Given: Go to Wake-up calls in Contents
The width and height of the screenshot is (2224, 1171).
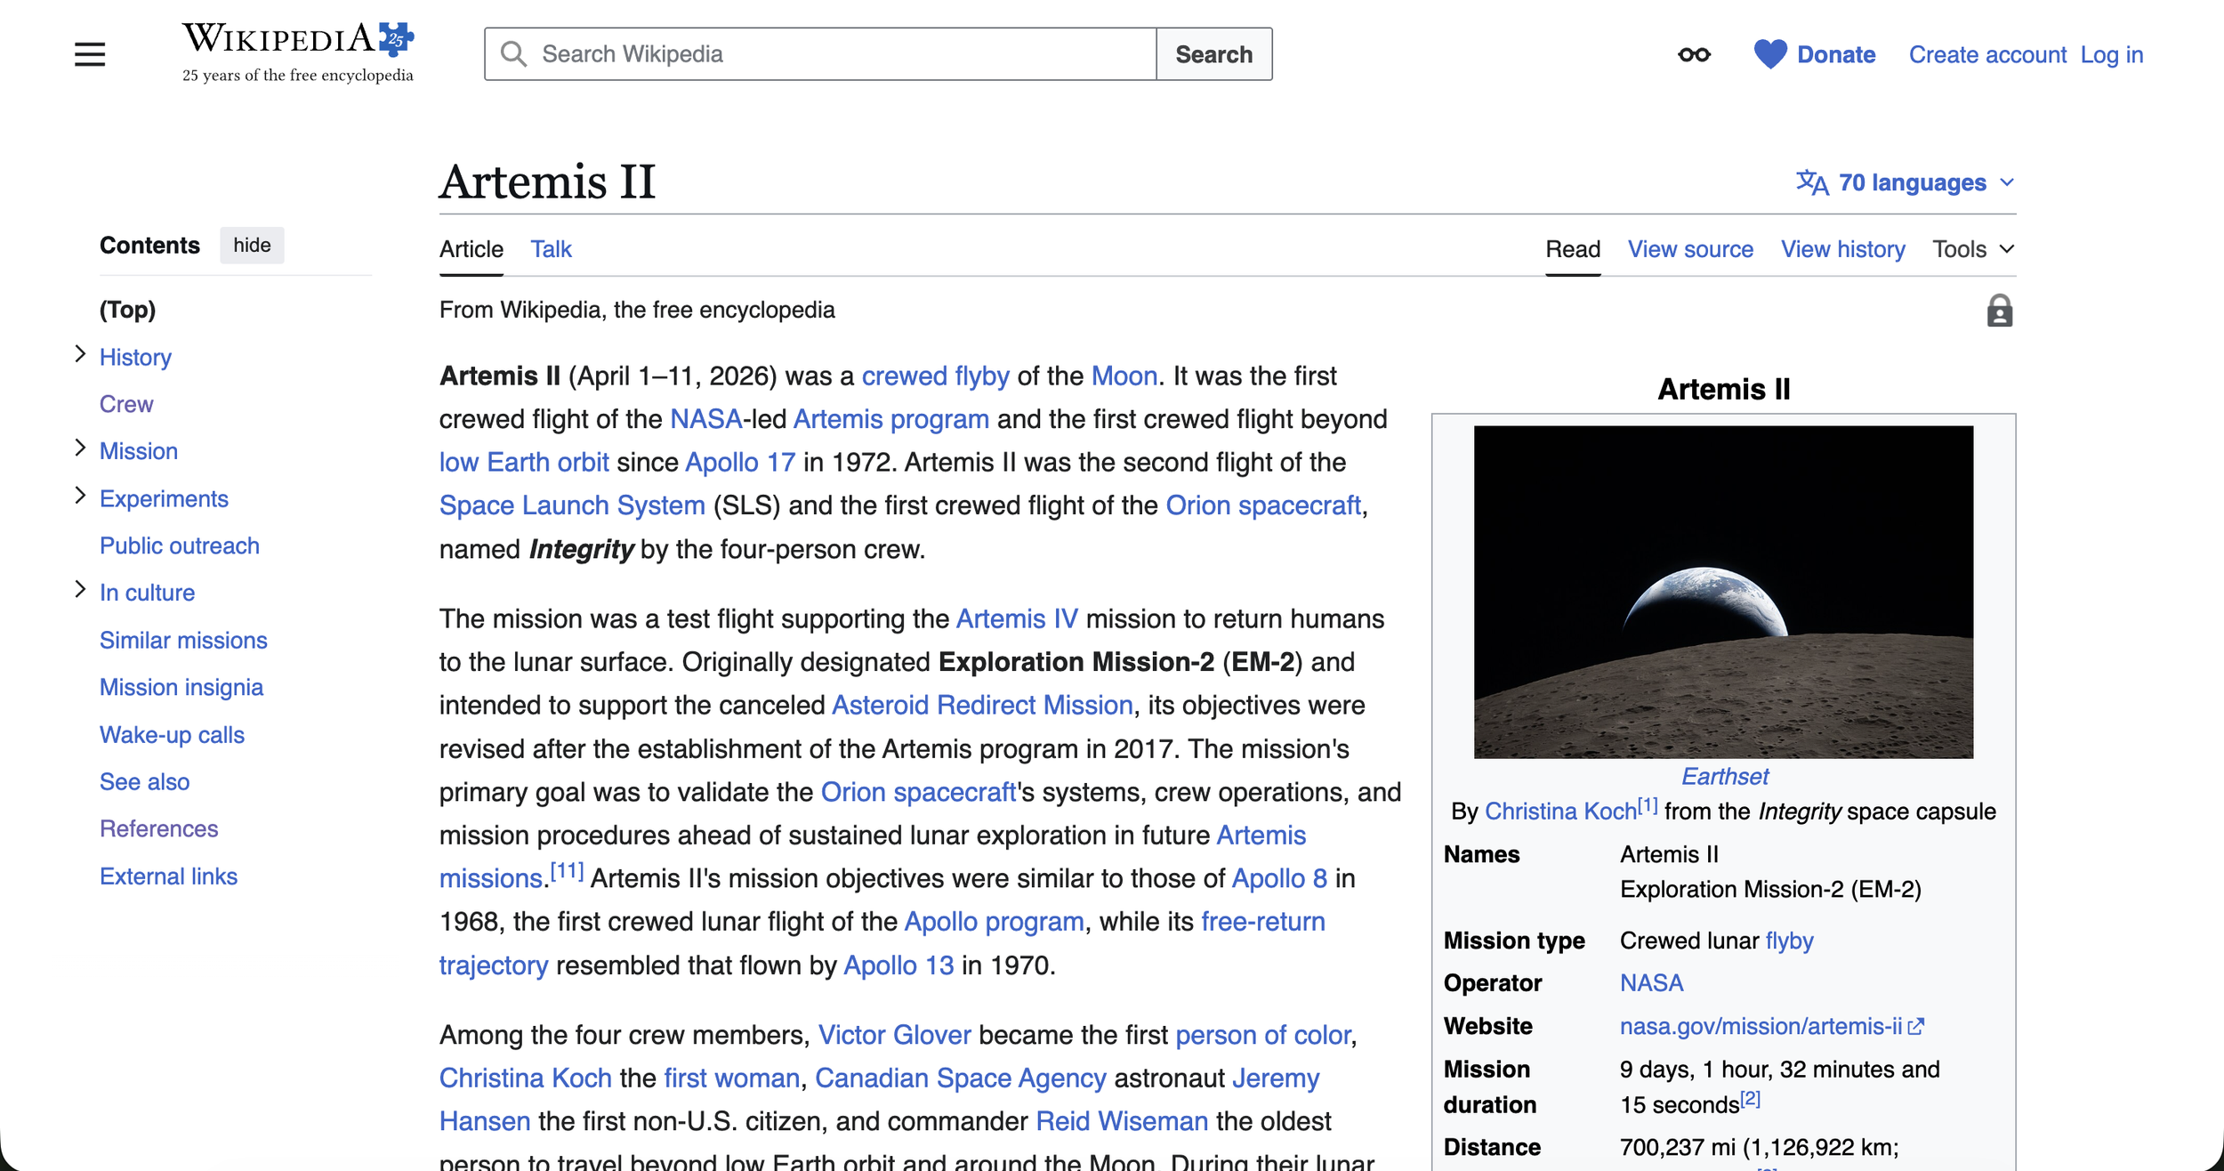Looking at the screenshot, I should tap(172, 735).
